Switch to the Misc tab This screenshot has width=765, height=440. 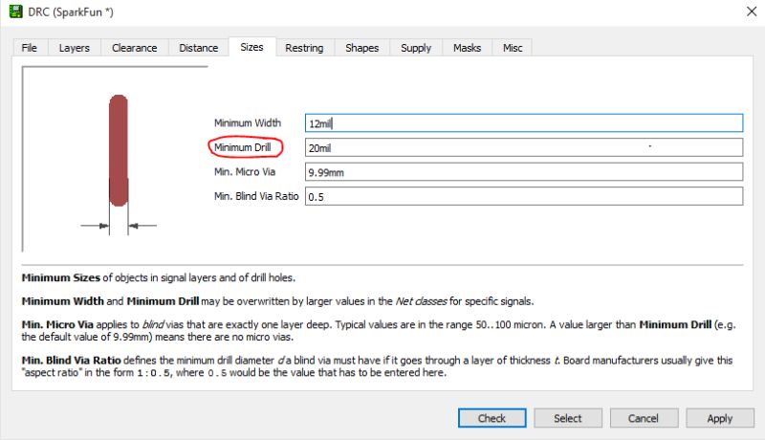[x=513, y=48]
